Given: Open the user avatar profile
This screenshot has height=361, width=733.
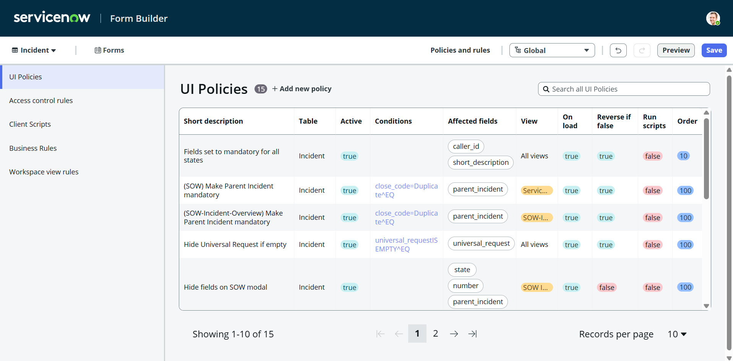Looking at the screenshot, I should [x=713, y=18].
